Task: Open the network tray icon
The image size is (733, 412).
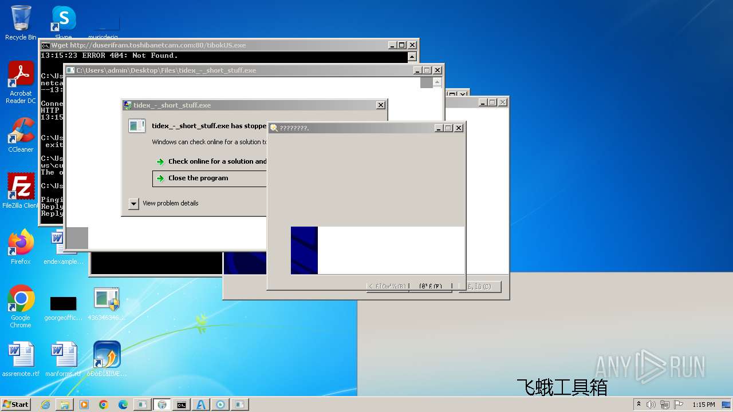Action: [665, 405]
